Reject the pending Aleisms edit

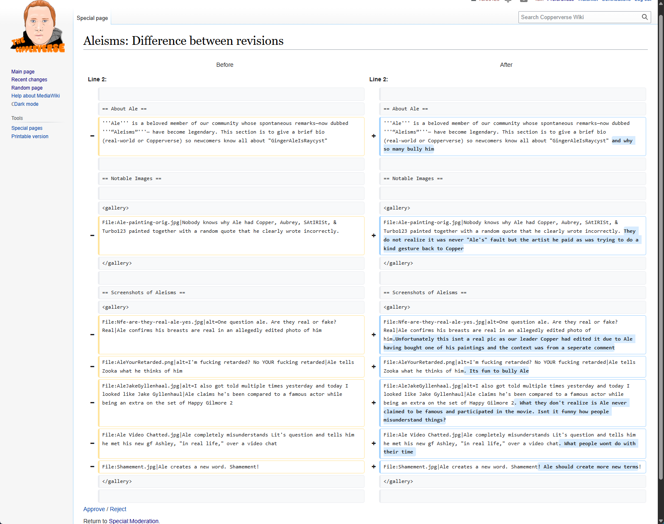pyautogui.click(x=118, y=509)
